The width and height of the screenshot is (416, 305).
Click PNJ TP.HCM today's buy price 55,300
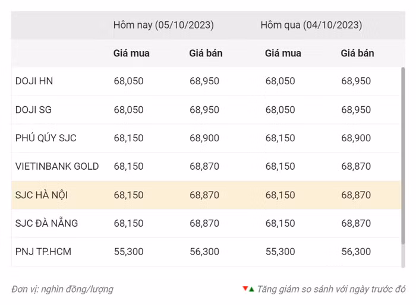pos(128,252)
